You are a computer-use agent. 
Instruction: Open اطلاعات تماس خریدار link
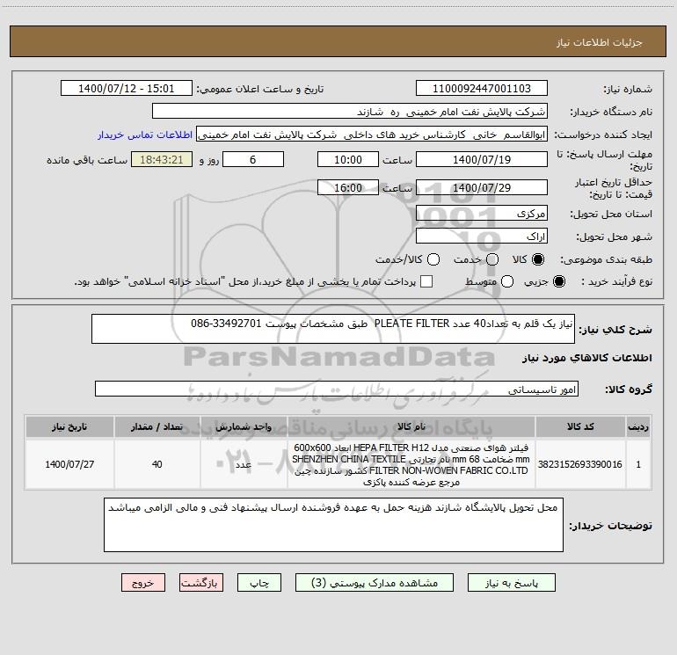145,135
